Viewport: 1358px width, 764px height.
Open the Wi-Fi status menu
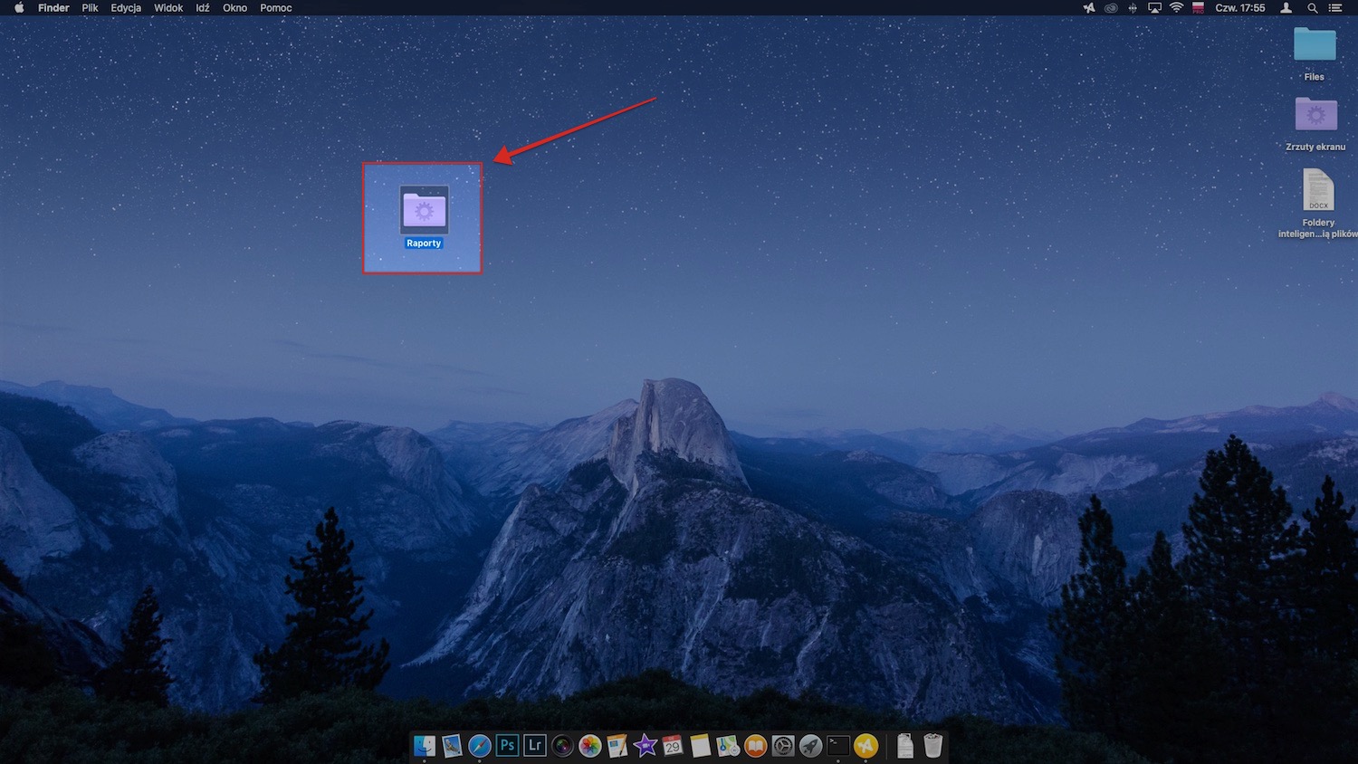(1176, 8)
